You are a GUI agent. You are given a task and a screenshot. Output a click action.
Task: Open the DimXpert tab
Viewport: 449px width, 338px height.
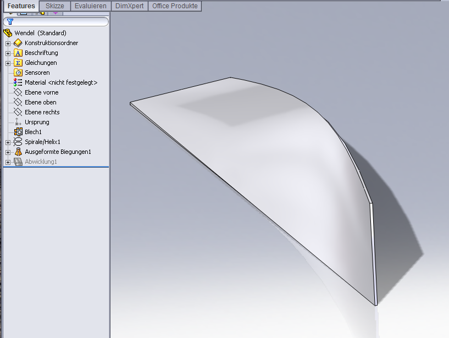(130, 6)
